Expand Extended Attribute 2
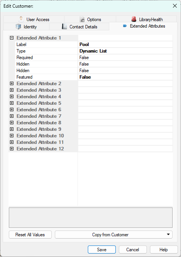This screenshot has height=257, width=181. (12, 83)
